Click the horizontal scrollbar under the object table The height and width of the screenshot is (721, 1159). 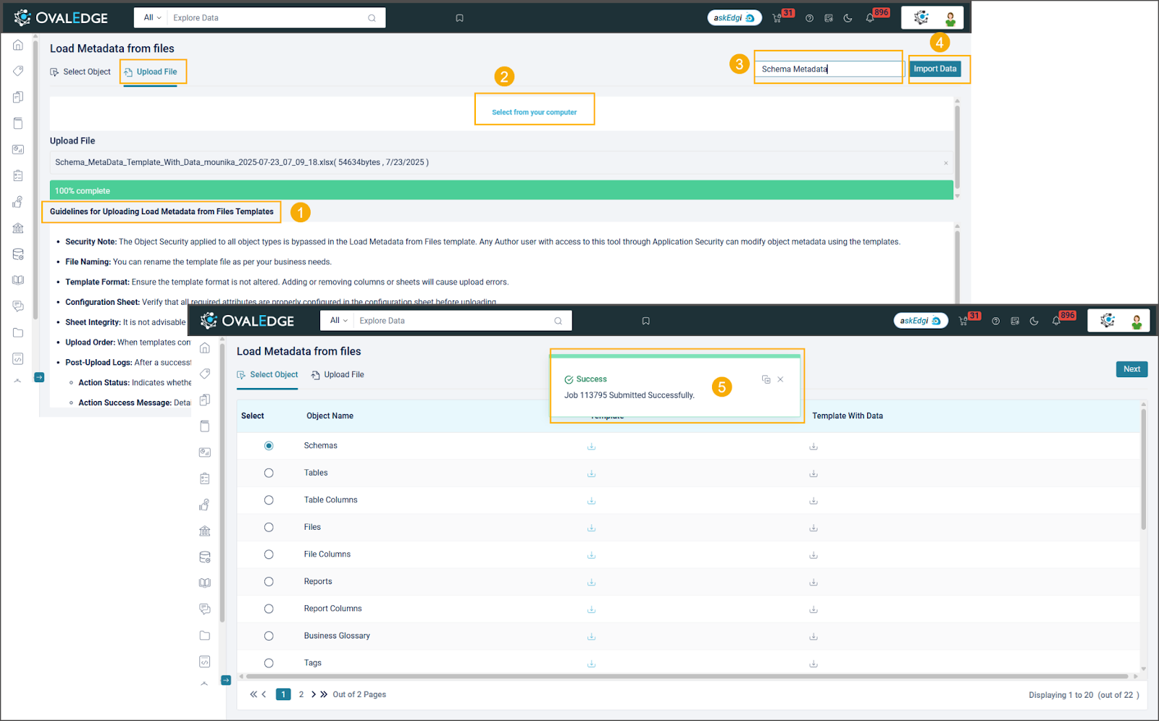click(688, 676)
